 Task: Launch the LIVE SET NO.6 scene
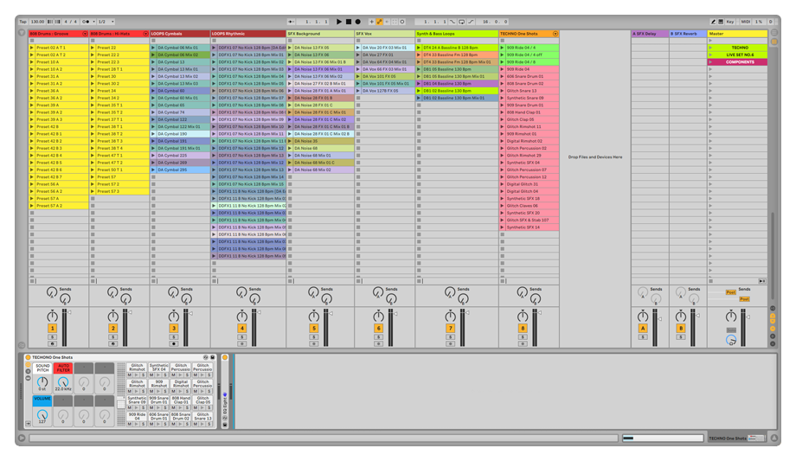click(710, 54)
